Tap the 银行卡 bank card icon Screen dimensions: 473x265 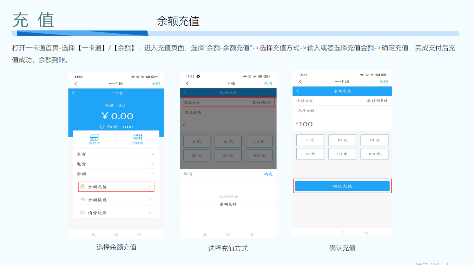pos(94,138)
